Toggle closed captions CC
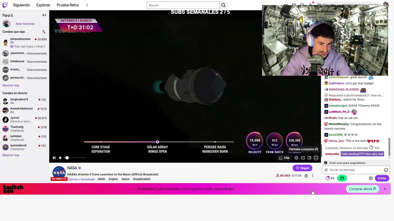 click(303, 158)
